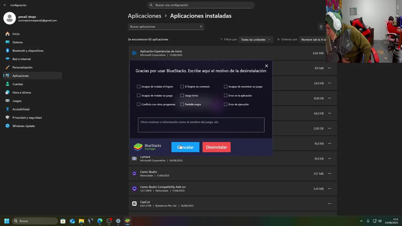This screenshot has height=226, width=402.
Task: Click the Juegos sidebar icon
Action: pos(8,101)
